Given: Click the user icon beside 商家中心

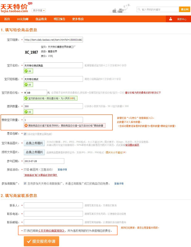Looking at the screenshot, I should point(171,19).
